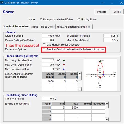
Task: Select the Decel. cell showing 1.5
Action: (x=72, y=81)
